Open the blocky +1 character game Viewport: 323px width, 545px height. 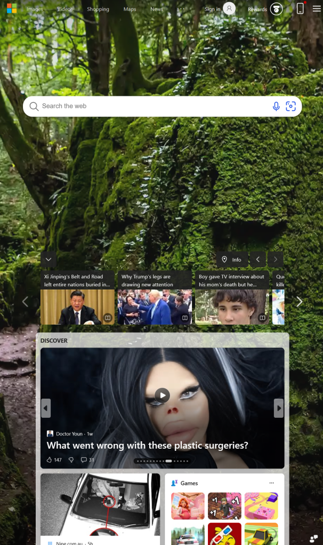(224, 506)
